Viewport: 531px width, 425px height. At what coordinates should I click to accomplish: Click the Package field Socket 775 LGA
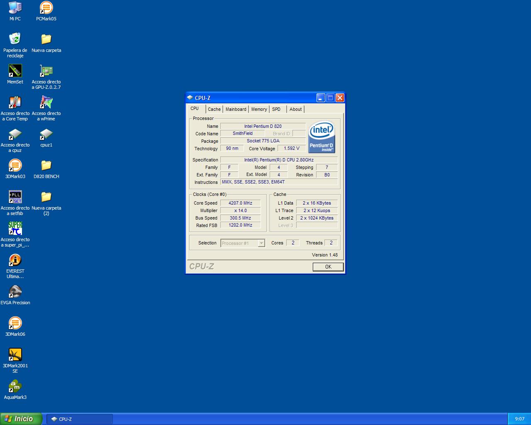pyautogui.click(x=263, y=141)
